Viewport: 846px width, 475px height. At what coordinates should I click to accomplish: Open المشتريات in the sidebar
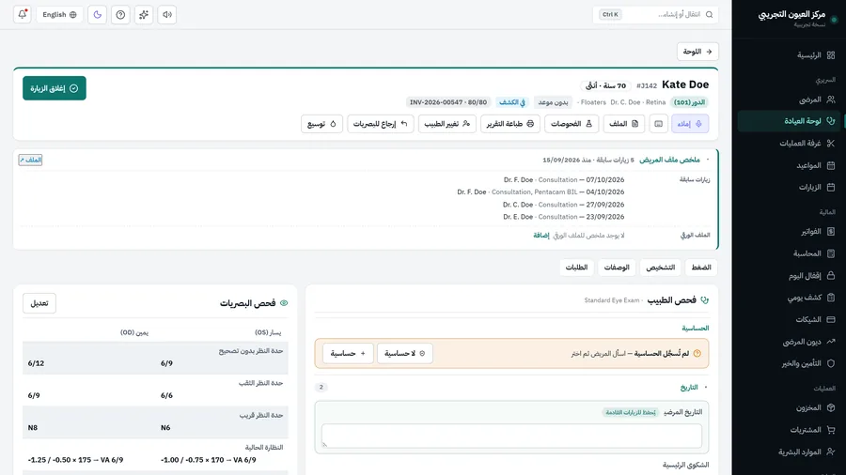click(789, 430)
